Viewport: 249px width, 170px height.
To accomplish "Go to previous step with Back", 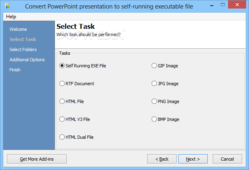I will click(162, 159).
